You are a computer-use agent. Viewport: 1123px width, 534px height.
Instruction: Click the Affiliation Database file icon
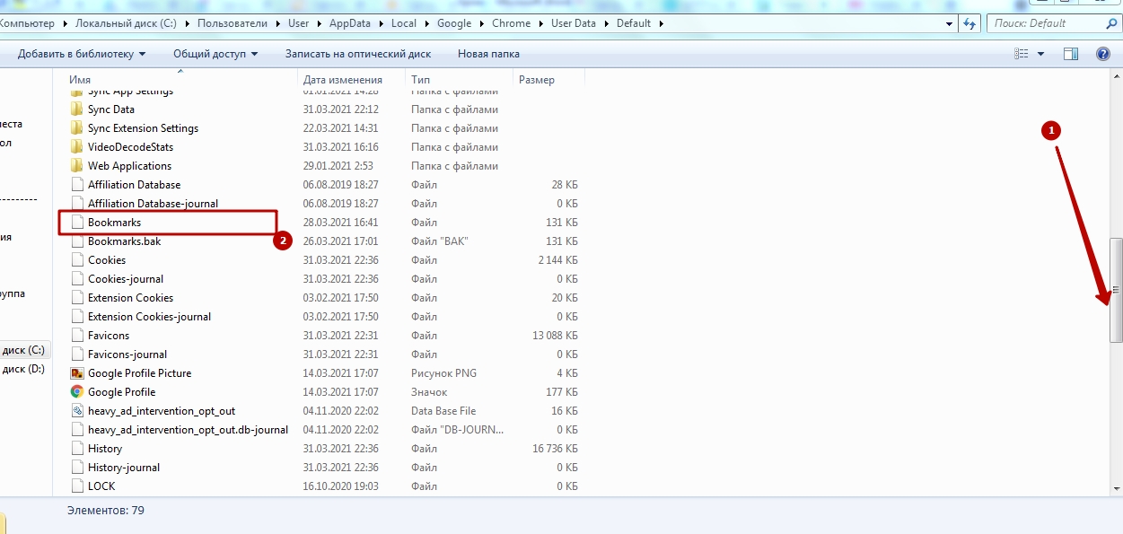[77, 185]
